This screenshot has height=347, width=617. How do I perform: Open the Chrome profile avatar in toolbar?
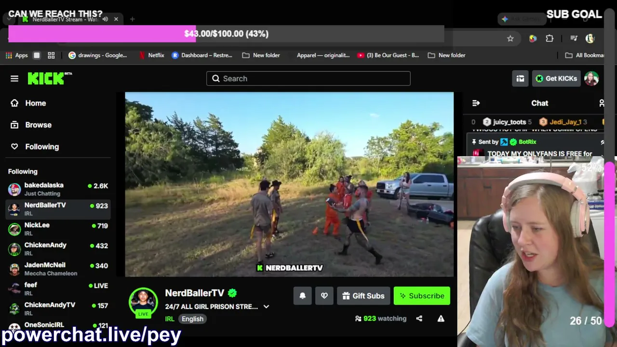click(x=590, y=39)
